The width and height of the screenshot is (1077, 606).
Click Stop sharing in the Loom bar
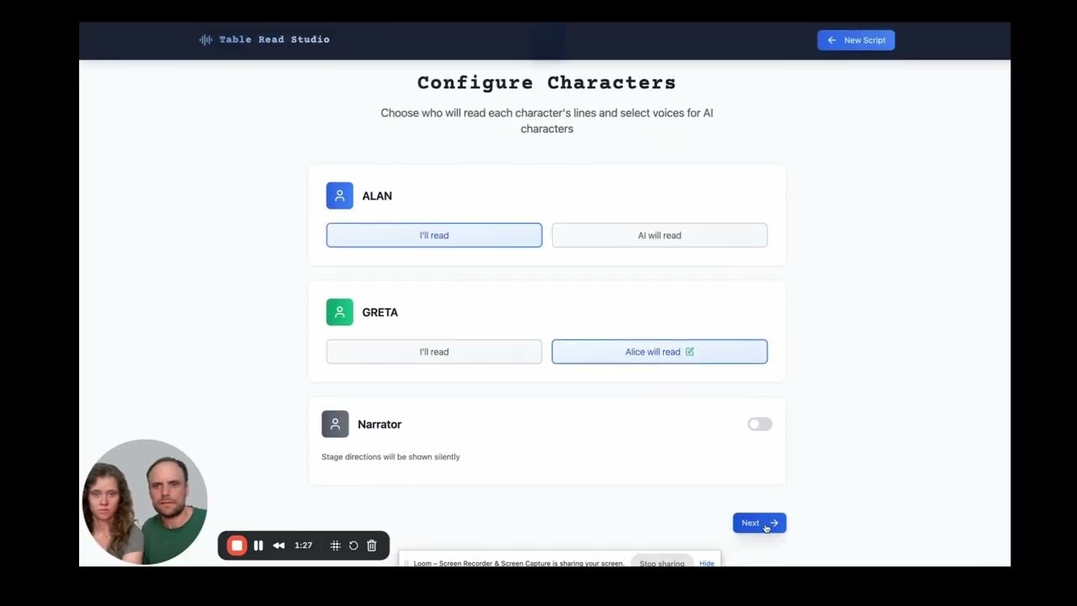click(x=661, y=562)
